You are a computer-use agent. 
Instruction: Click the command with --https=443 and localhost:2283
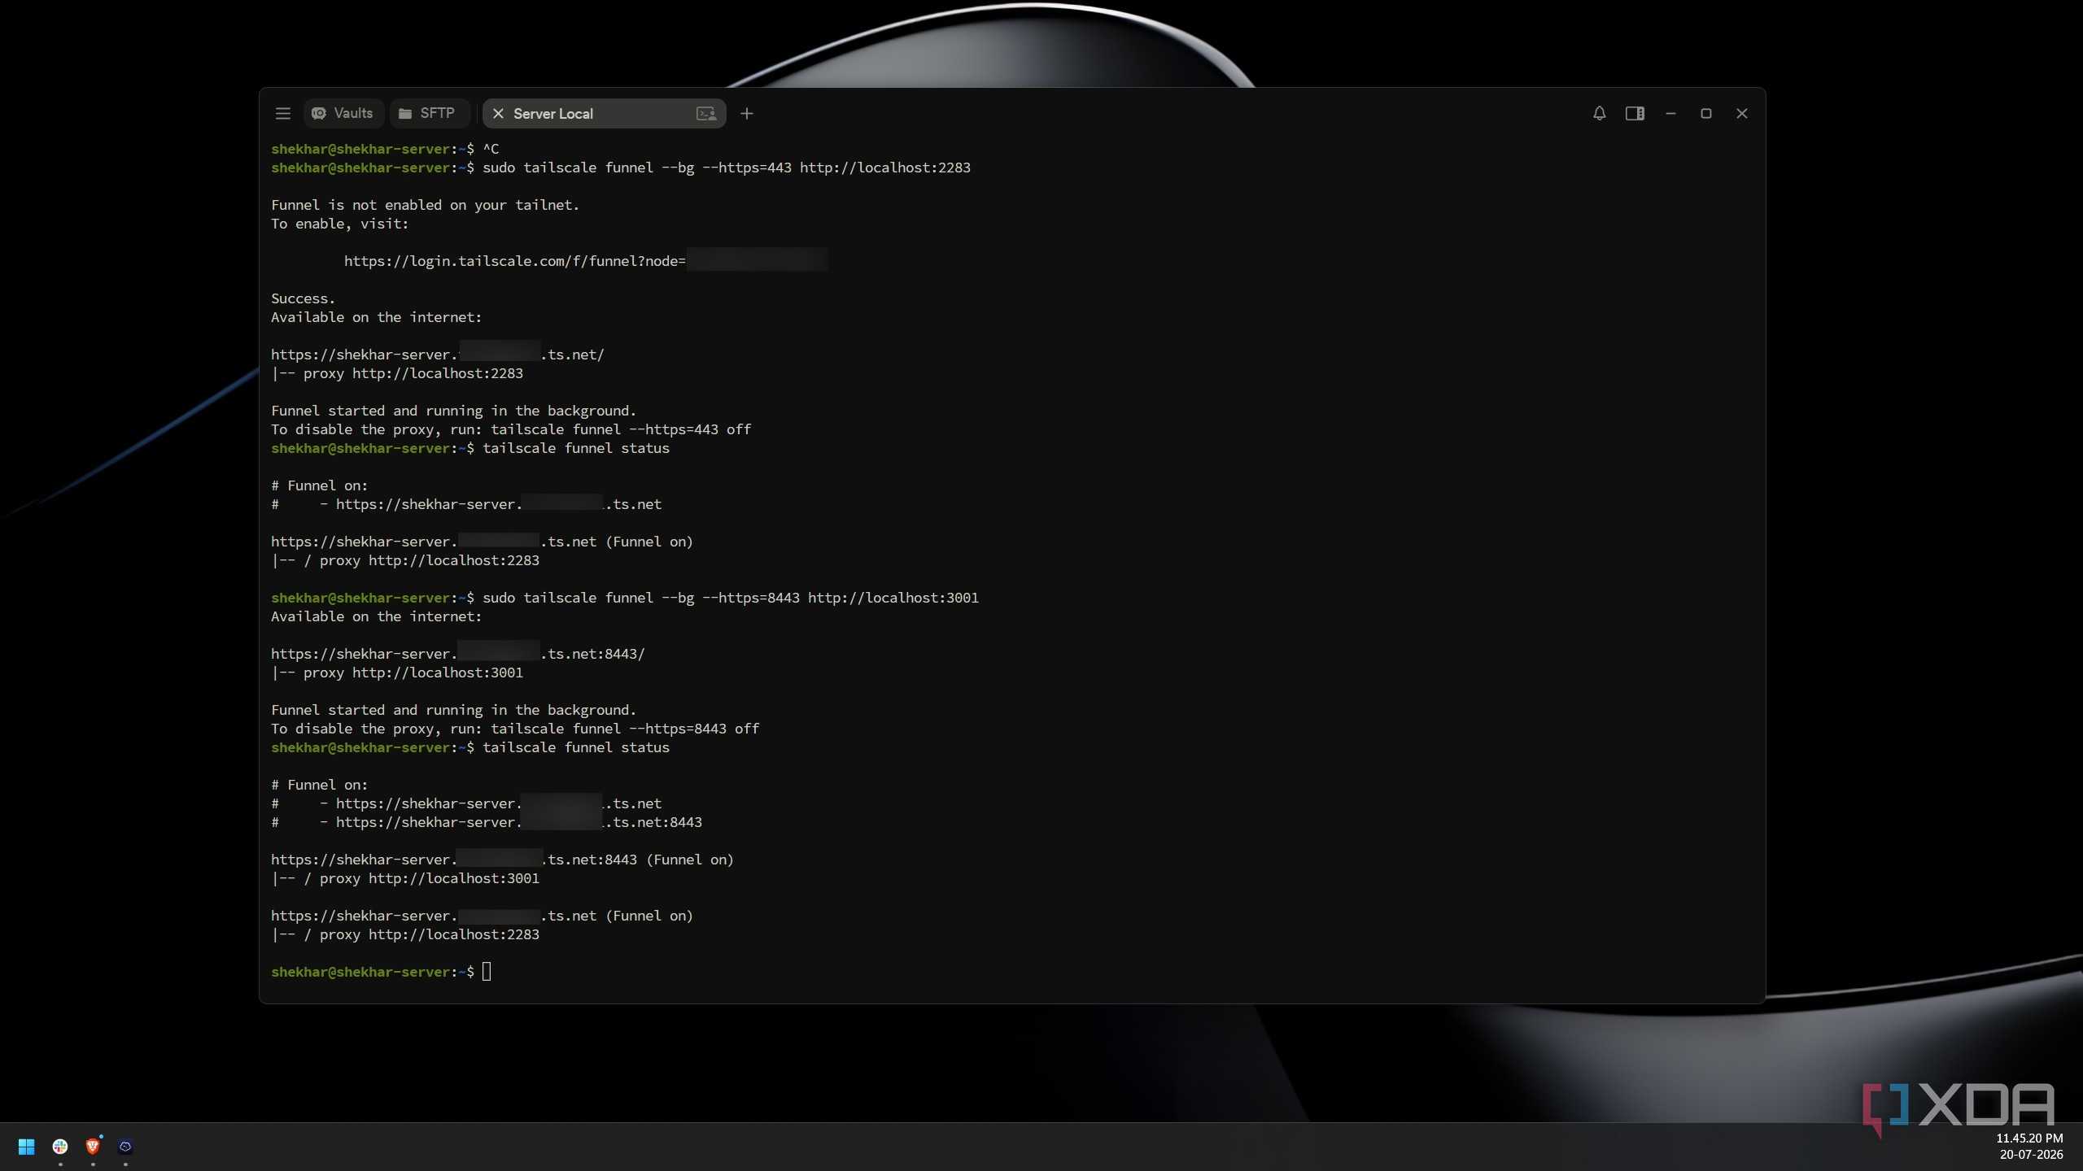click(726, 168)
